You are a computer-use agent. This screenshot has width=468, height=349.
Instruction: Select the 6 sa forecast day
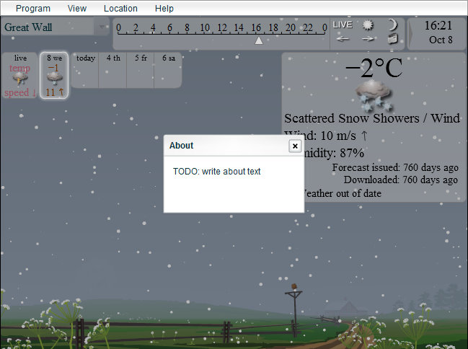pyautogui.click(x=169, y=71)
